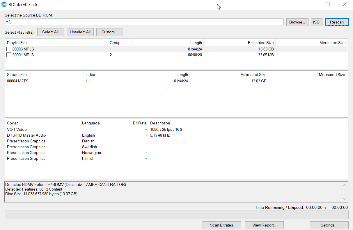The height and width of the screenshot is (230, 353).
Task: Minimize the BDInfo window
Action: pos(311,4)
